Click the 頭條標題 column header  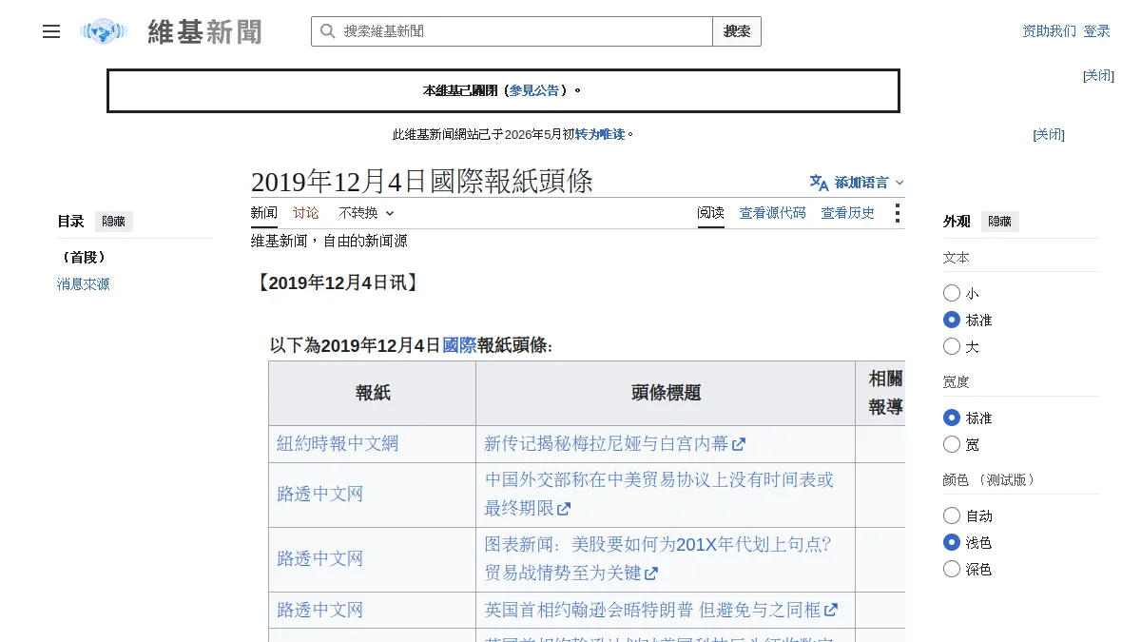point(666,393)
